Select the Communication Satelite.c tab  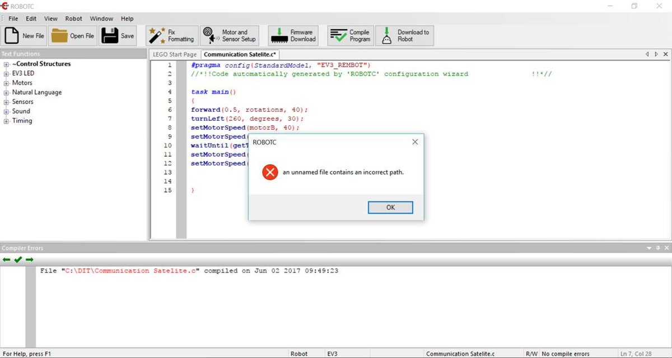240,54
